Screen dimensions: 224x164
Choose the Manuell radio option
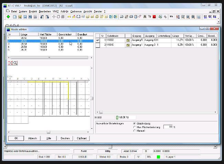coord(134,131)
